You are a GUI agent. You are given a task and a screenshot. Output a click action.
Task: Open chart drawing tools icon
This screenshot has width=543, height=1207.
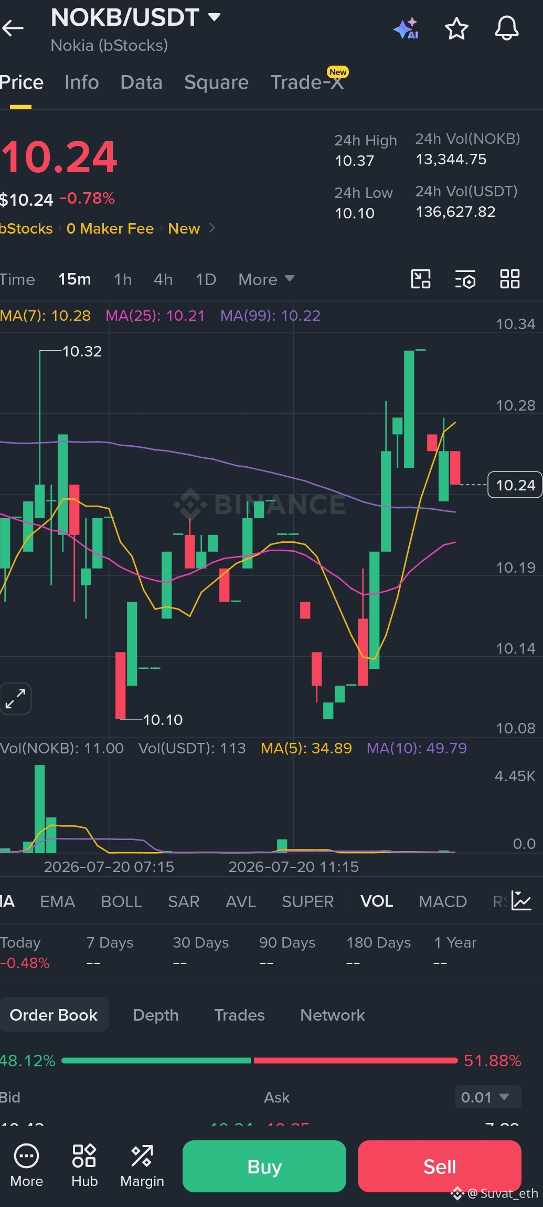pyautogui.click(x=420, y=279)
